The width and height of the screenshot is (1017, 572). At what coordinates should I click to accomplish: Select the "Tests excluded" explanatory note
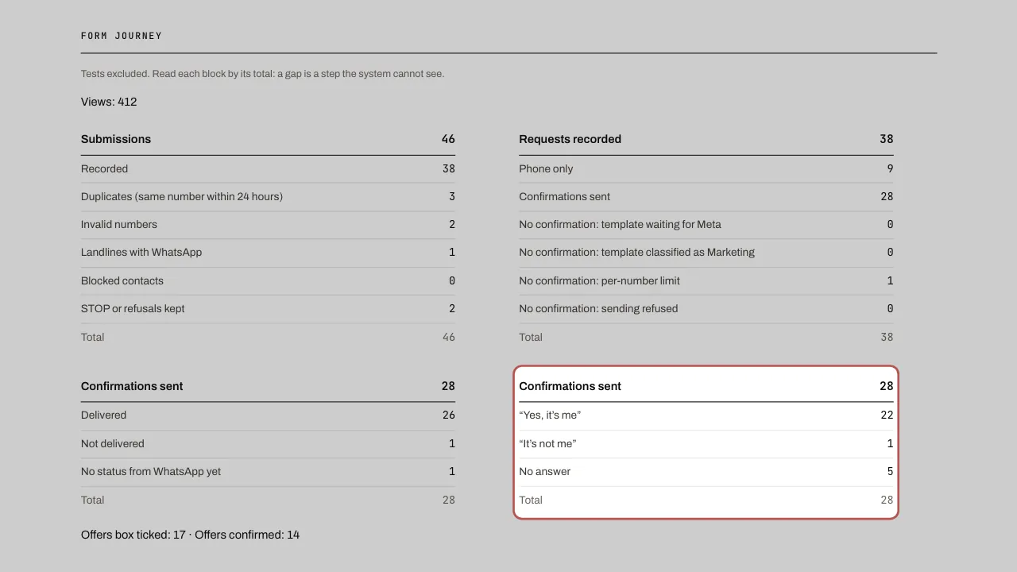pyautogui.click(x=262, y=74)
